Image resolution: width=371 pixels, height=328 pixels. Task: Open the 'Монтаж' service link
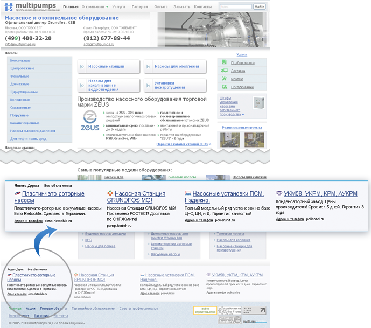click(x=237, y=79)
